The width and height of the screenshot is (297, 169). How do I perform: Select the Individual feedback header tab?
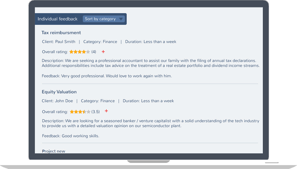click(58, 19)
